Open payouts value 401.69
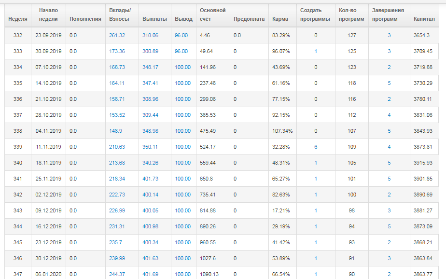The width and height of the screenshot is (446, 279). tap(150, 274)
